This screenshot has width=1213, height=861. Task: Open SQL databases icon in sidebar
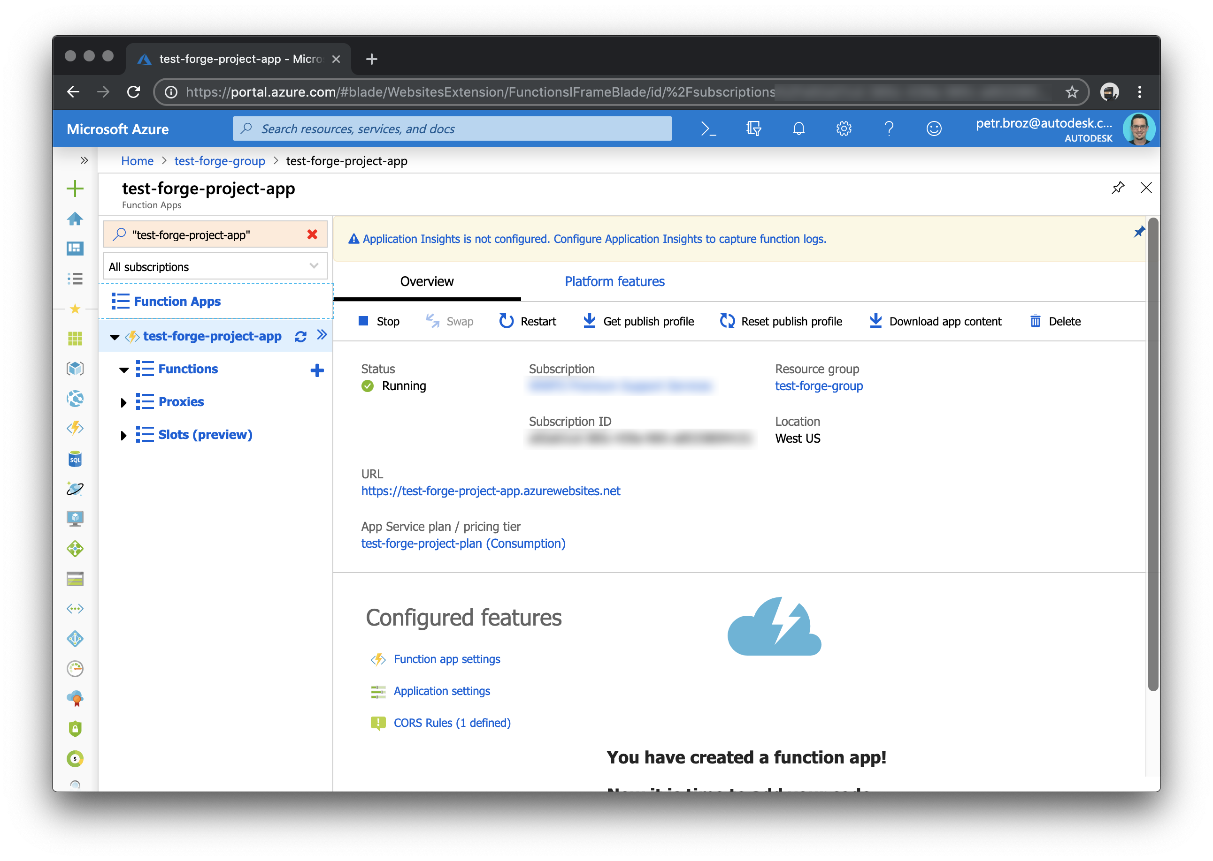coord(75,459)
